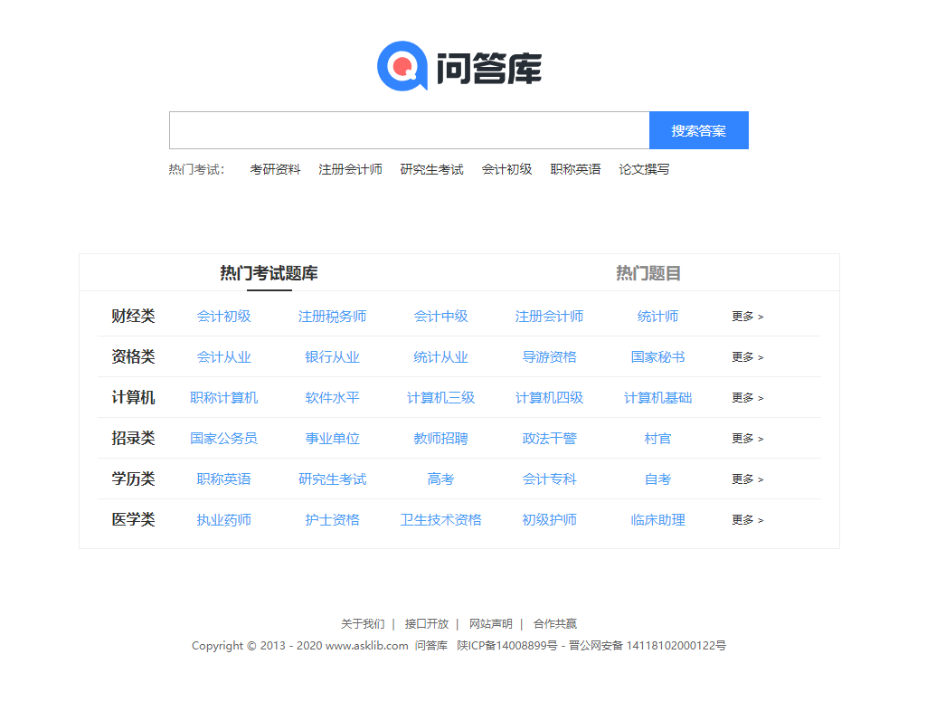This screenshot has width=936, height=711.
Task: Open 统计从业 question bank
Action: tap(441, 357)
